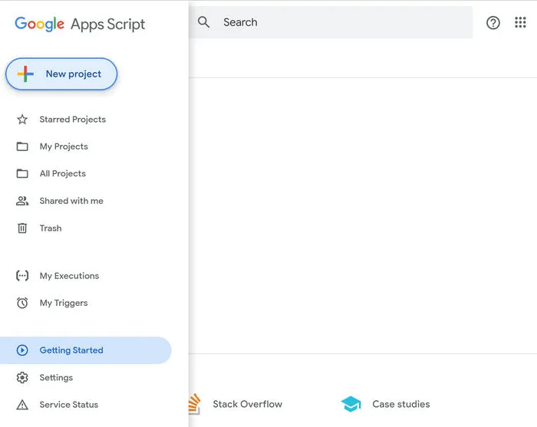Viewport: 537px width, 427px height.
Task: Click the New project button
Action: coord(61,74)
